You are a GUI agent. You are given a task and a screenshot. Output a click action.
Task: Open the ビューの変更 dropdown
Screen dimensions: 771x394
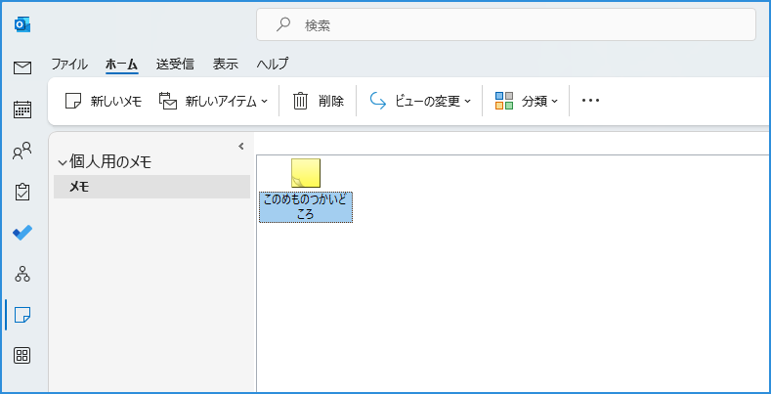(419, 102)
